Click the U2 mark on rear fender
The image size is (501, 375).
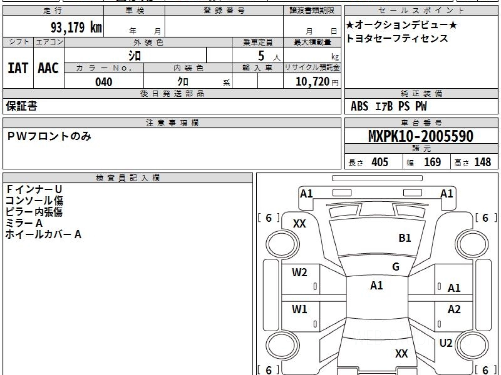point(446,343)
